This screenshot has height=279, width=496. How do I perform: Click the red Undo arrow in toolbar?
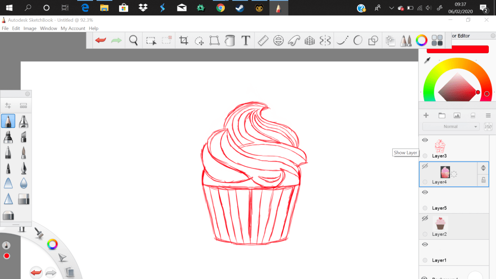[x=101, y=41]
